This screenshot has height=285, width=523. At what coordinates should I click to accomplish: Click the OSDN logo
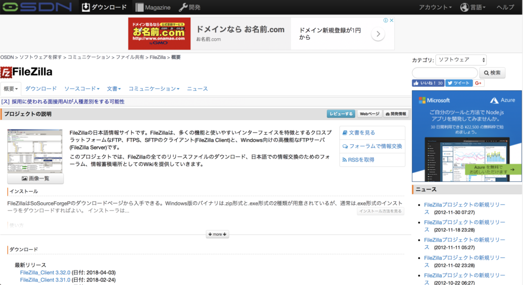[x=37, y=7]
